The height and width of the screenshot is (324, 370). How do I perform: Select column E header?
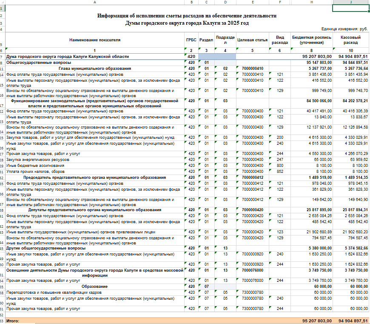point(253,2)
